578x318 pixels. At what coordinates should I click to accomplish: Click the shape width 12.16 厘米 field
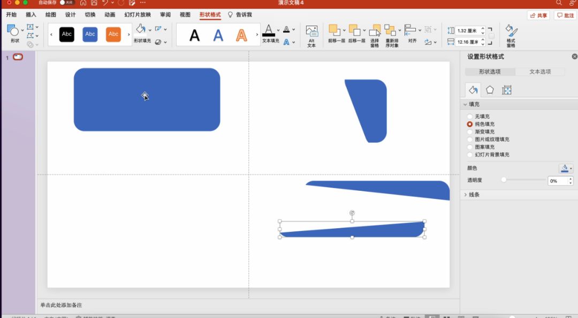[x=467, y=42]
